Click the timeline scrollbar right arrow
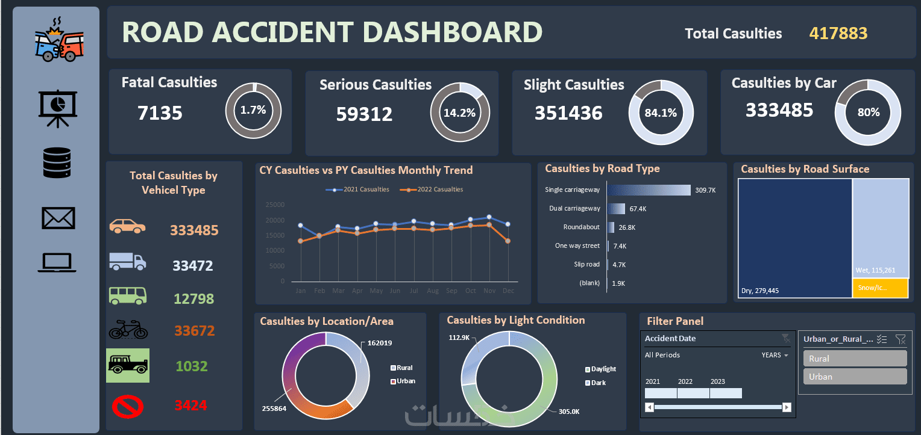 tap(787, 407)
